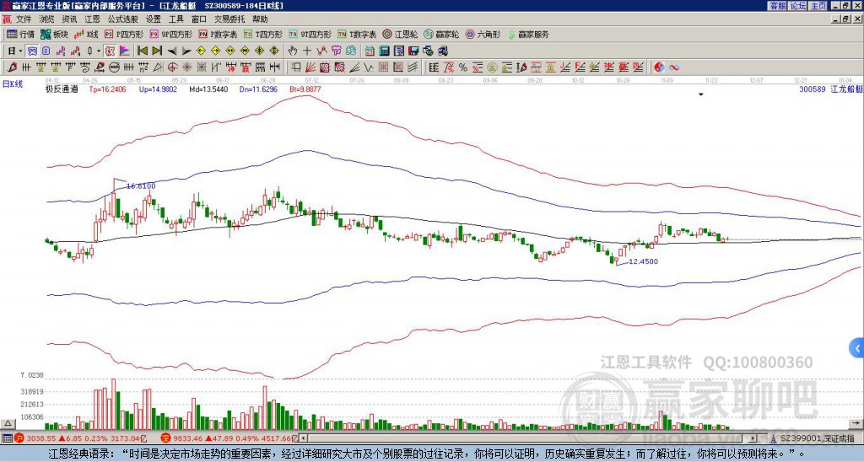Open the 浏览 menu
Image resolution: width=864 pixels, height=462 pixels.
(x=47, y=19)
